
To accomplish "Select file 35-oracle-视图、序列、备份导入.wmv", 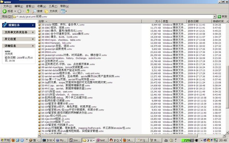I will [x=63, y=25].
